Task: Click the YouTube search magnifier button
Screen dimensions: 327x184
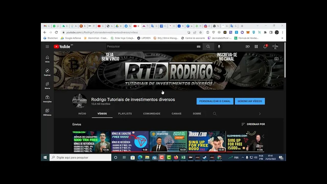Action: tap(208, 47)
